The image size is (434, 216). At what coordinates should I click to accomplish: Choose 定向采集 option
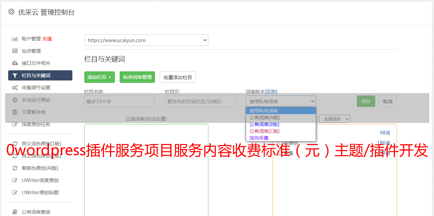click(281, 138)
